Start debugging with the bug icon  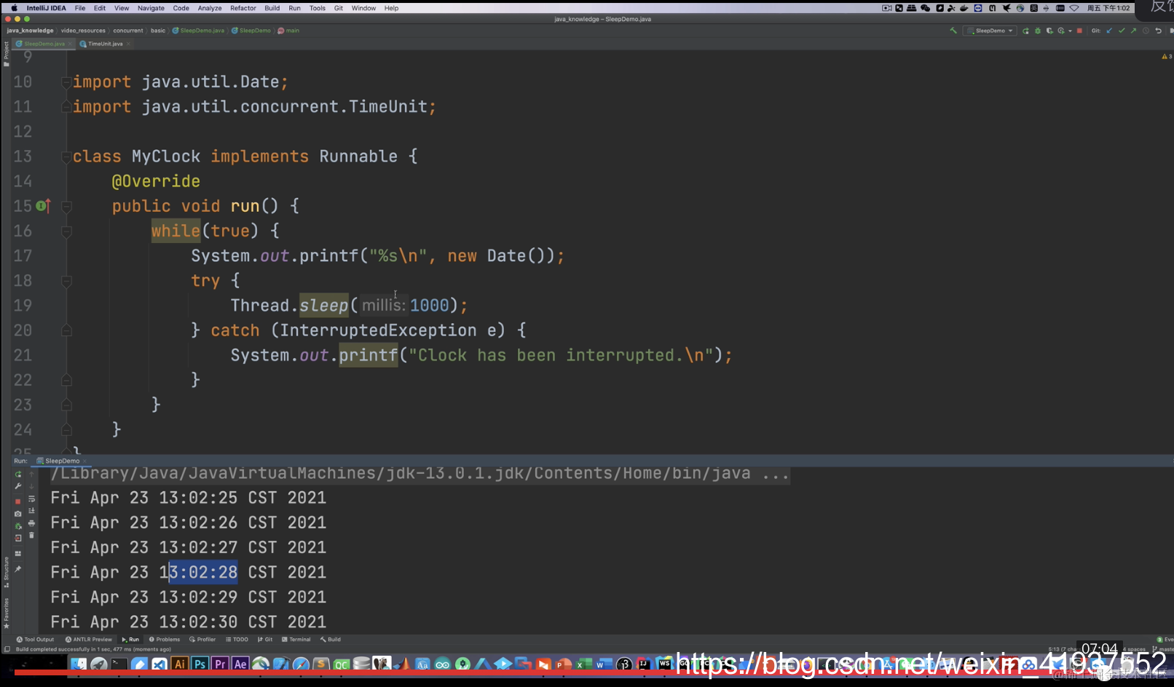coord(1037,31)
